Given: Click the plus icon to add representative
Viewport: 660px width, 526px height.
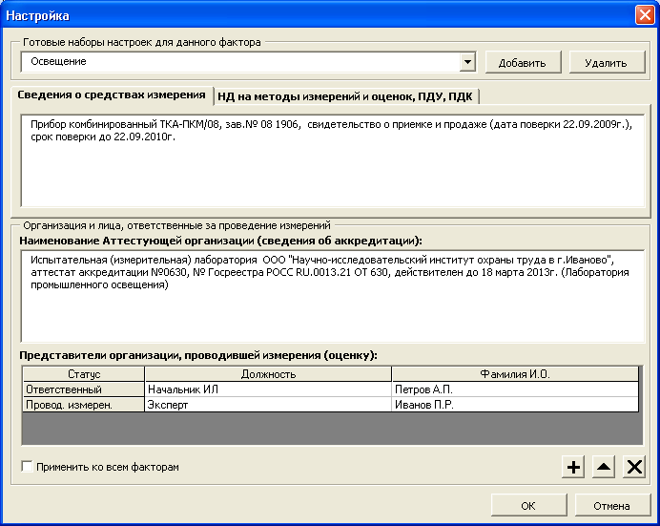Looking at the screenshot, I should click(x=573, y=467).
